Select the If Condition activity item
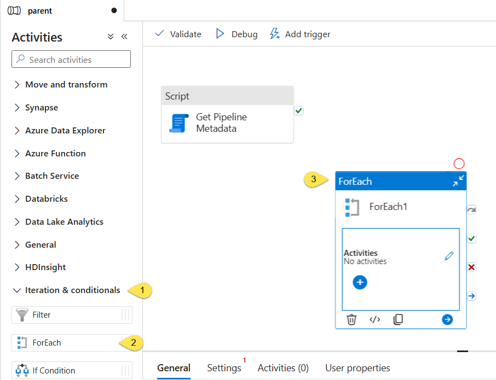Image resolution: width=496 pixels, height=380 pixels. point(72,370)
